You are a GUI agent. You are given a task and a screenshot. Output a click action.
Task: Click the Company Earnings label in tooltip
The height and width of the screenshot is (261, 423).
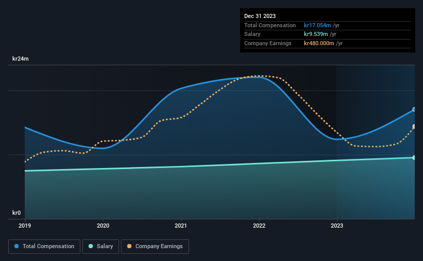coord(267,43)
